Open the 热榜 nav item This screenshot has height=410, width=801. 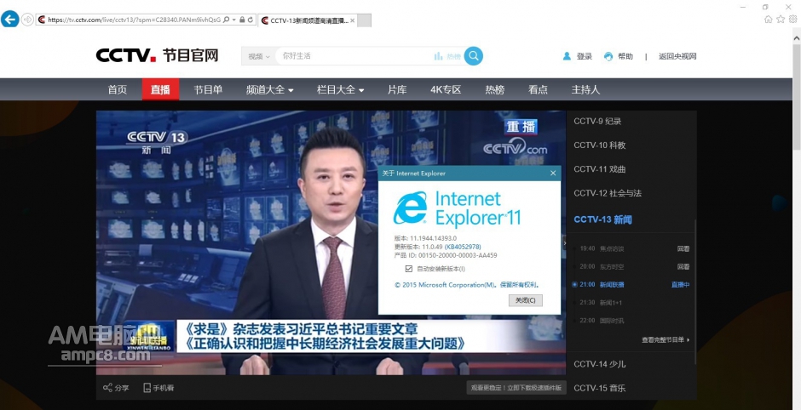(495, 90)
